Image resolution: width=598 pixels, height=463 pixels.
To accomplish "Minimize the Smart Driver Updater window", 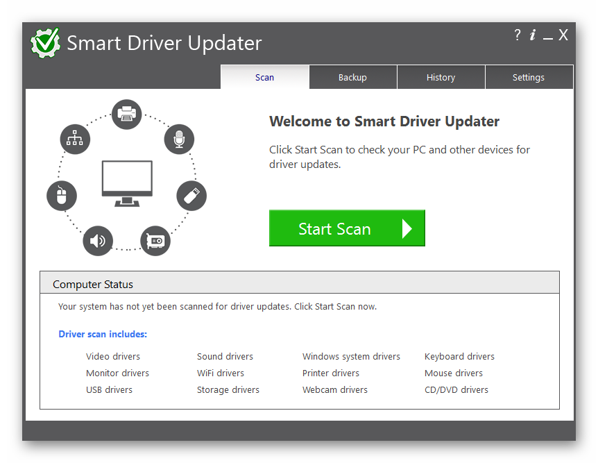I will [x=548, y=38].
